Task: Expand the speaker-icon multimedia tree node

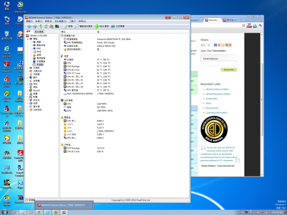Action: [x=28, y=81]
